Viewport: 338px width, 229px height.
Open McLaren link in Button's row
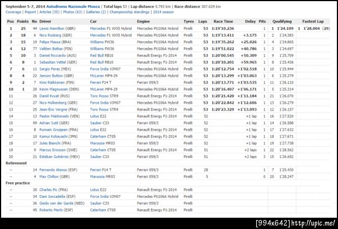97,76
